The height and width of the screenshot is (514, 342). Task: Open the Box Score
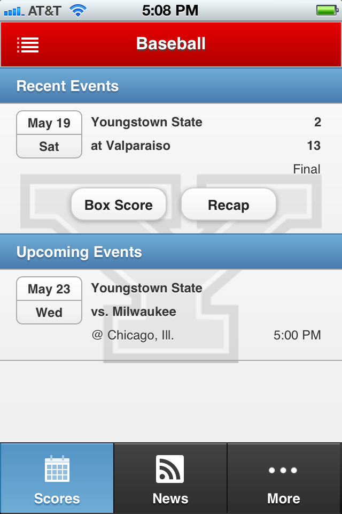pyautogui.click(x=119, y=205)
